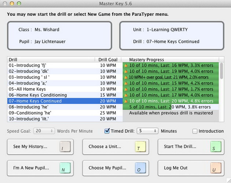This screenshot has width=231, height=183.
Task: Click the drill list vertical scrollbar
Action: click(x=221, y=92)
